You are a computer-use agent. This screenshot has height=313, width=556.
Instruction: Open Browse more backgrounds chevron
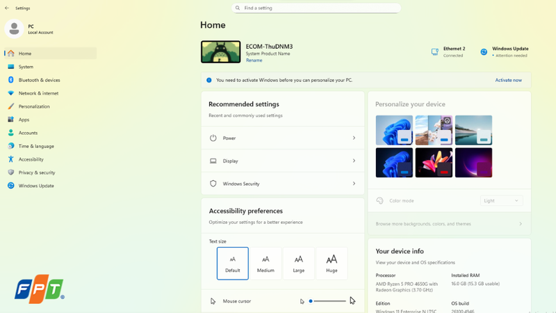521,224
